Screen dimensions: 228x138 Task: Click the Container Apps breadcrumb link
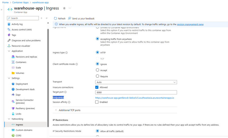click(20, 2)
